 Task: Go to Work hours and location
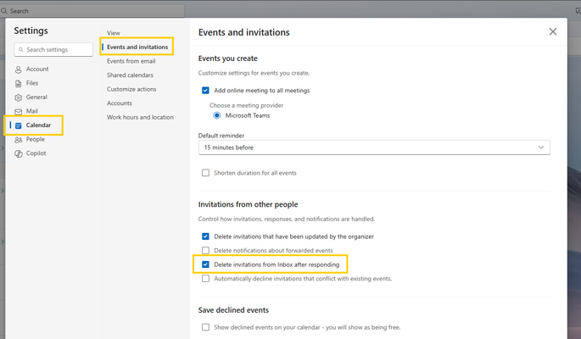[x=140, y=117]
